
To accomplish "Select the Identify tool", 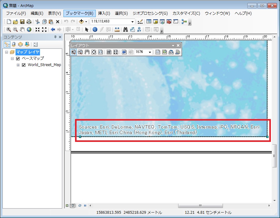I will pos(95,30).
